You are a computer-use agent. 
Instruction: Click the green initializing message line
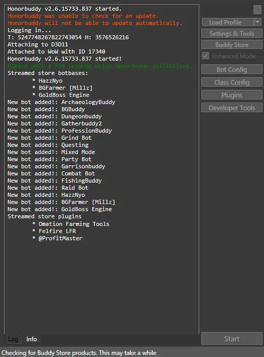click(x=100, y=66)
